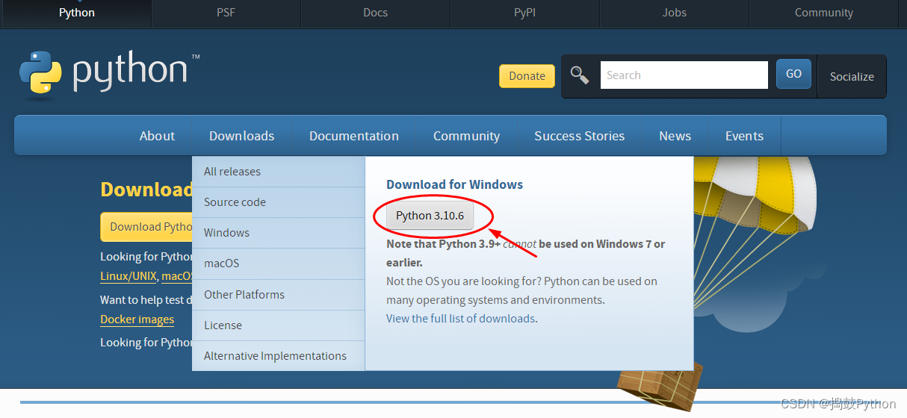The width and height of the screenshot is (907, 418).
Task: Choose Windows in the Downloads menu
Action: [x=278, y=233]
